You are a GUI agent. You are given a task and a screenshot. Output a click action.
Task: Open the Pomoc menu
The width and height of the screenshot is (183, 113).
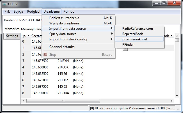pos(68,11)
